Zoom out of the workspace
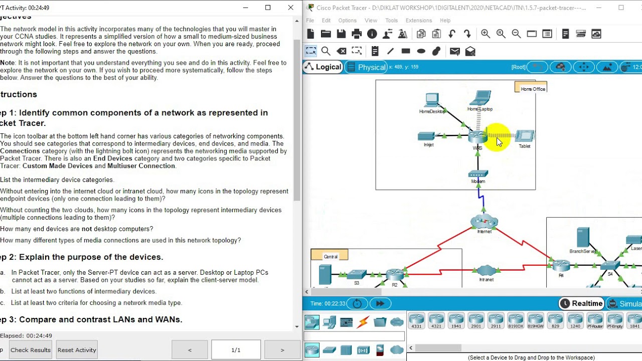The image size is (642, 361). point(516,34)
